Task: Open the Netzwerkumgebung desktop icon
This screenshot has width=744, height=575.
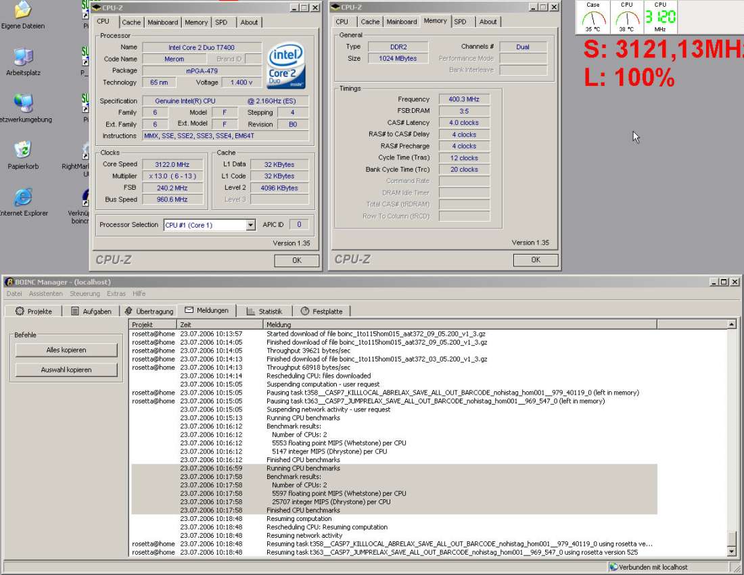Action: tap(23, 103)
